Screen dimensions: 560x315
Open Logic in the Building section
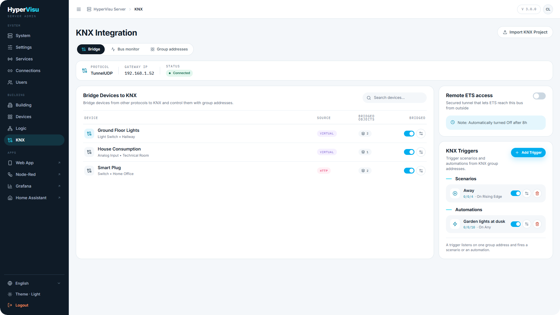[34, 128]
